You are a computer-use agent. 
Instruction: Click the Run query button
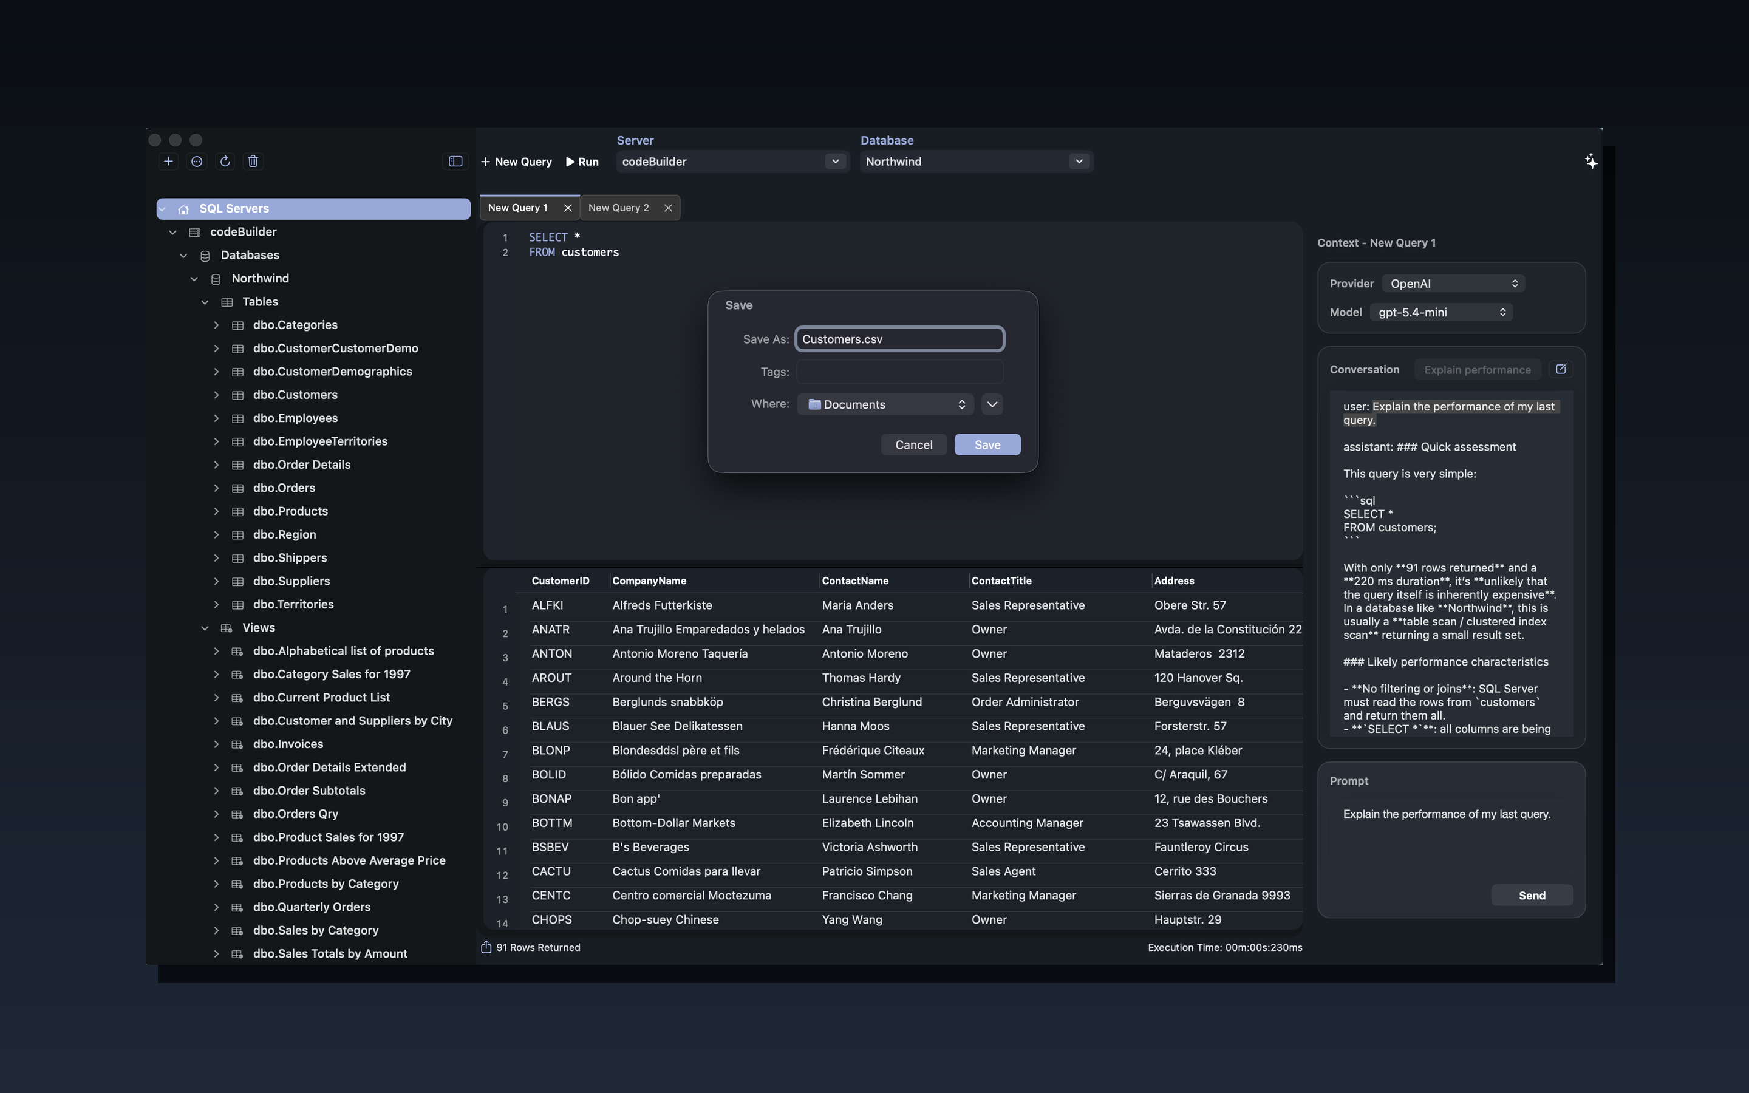(582, 161)
